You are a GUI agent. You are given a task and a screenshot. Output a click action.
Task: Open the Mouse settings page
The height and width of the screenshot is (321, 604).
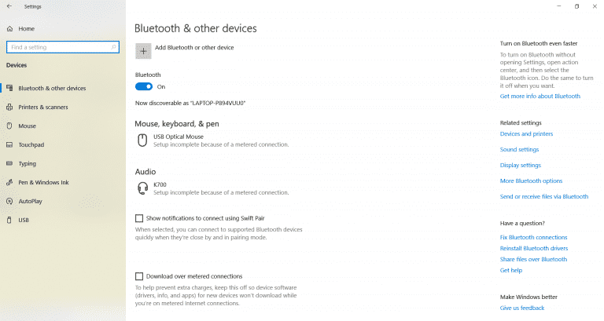pyautogui.click(x=28, y=126)
